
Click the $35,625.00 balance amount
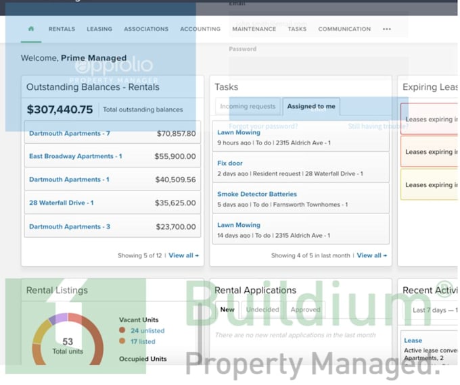175,203
